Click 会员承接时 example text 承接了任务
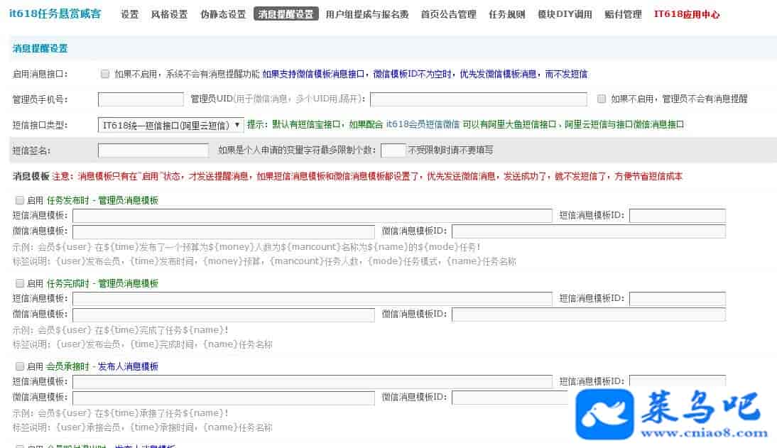 point(120,413)
